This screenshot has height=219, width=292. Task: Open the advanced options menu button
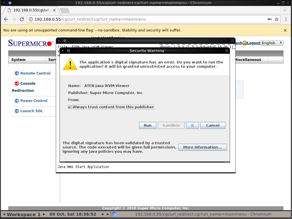192,125
